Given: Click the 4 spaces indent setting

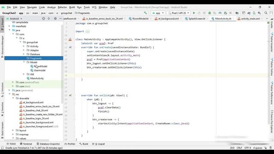Looking at the screenshot, I should click(x=258, y=148).
